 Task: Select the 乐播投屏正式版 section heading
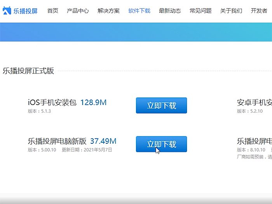point(28,71)
